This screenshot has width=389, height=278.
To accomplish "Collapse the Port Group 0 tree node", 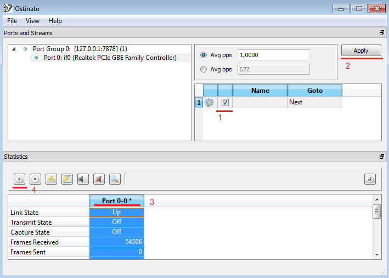I will [14, 49].
